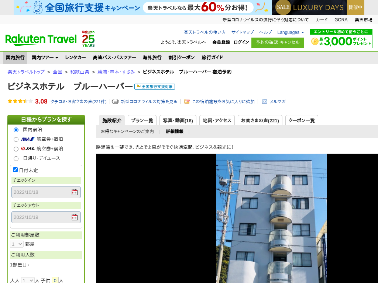
Task: Open the 旅行ガイド menu item
Action: click(212, 57)
